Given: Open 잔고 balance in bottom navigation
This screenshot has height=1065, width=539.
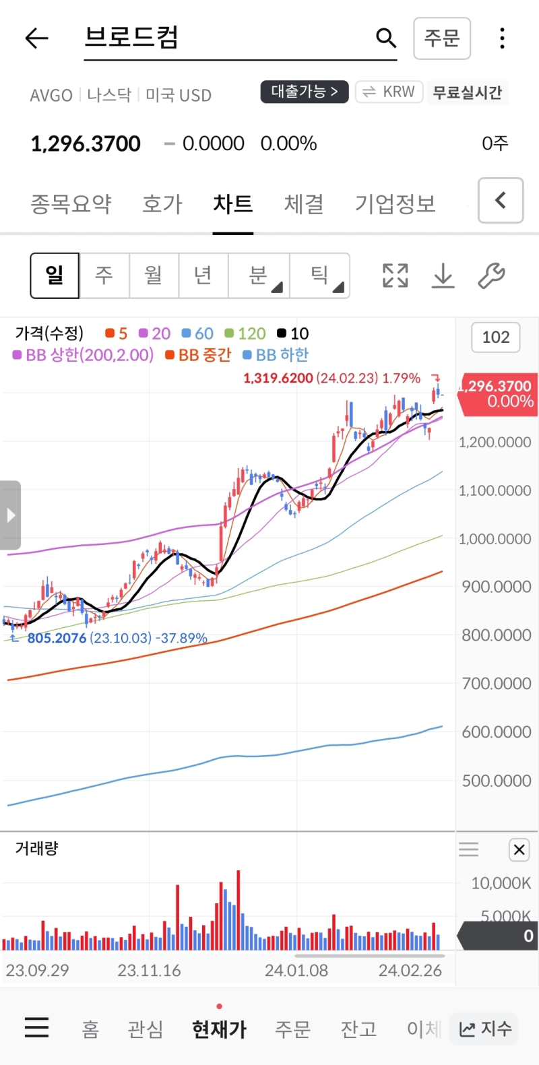Looking at the screenshot, I should pyautogui.click(x=358, y=1029).
